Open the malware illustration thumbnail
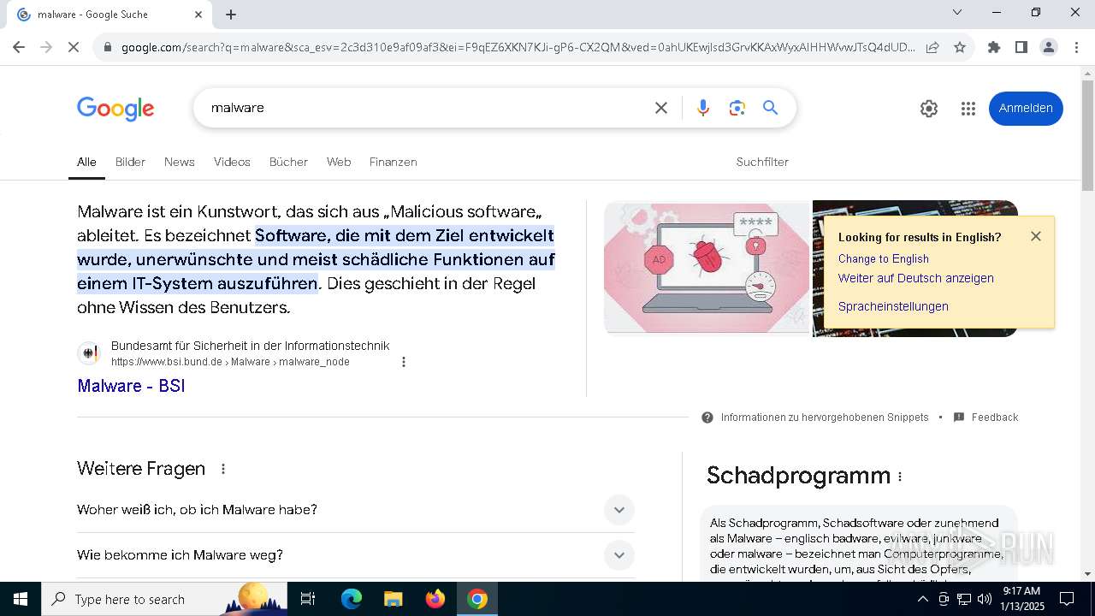 [x=707, y=268]
